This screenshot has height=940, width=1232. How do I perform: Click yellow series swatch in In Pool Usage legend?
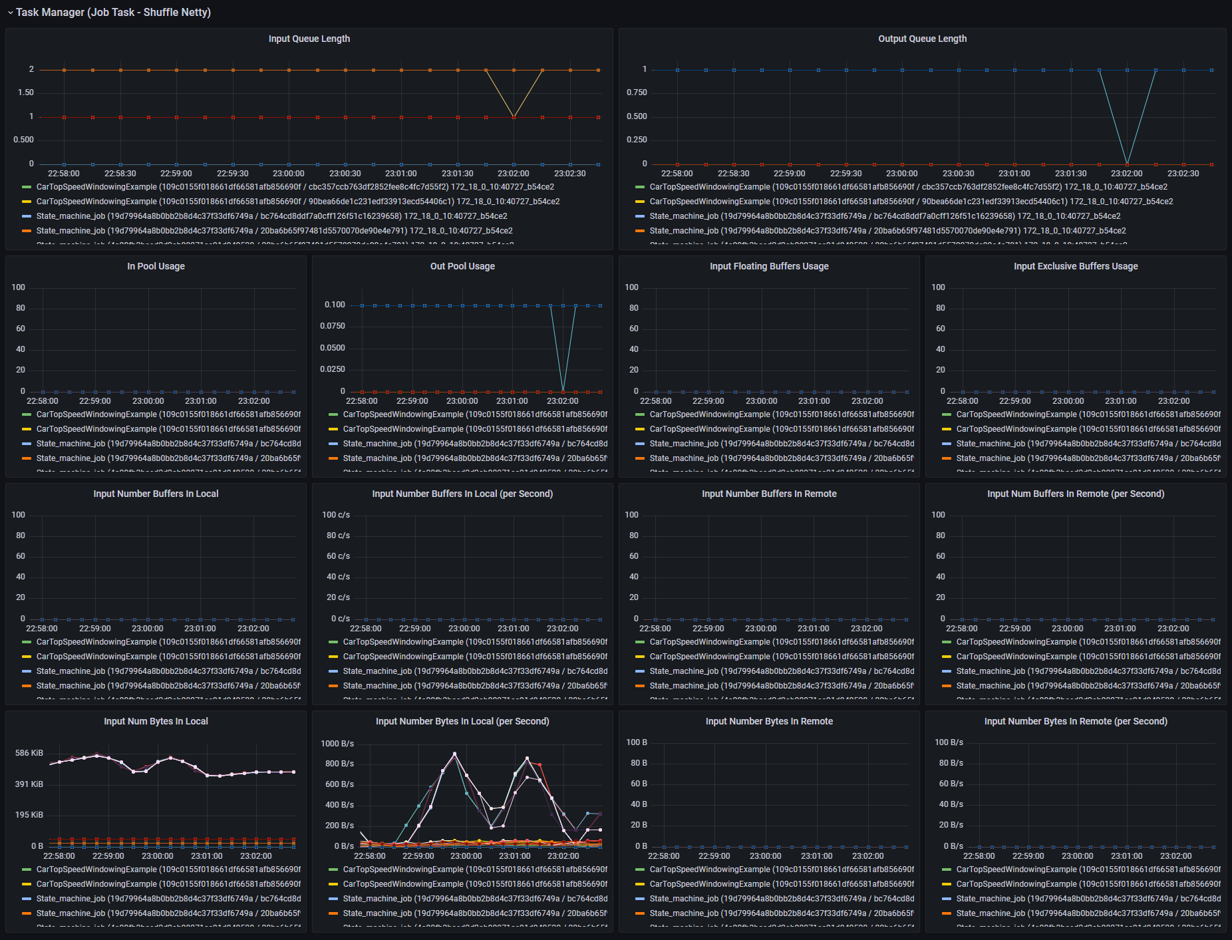point(27,429)
